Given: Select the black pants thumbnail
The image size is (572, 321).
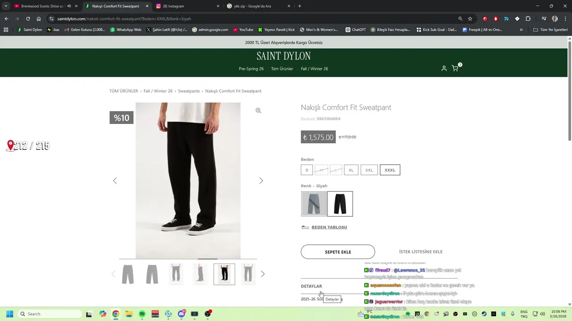Looking at the screenshot, I should click(224, 274).
